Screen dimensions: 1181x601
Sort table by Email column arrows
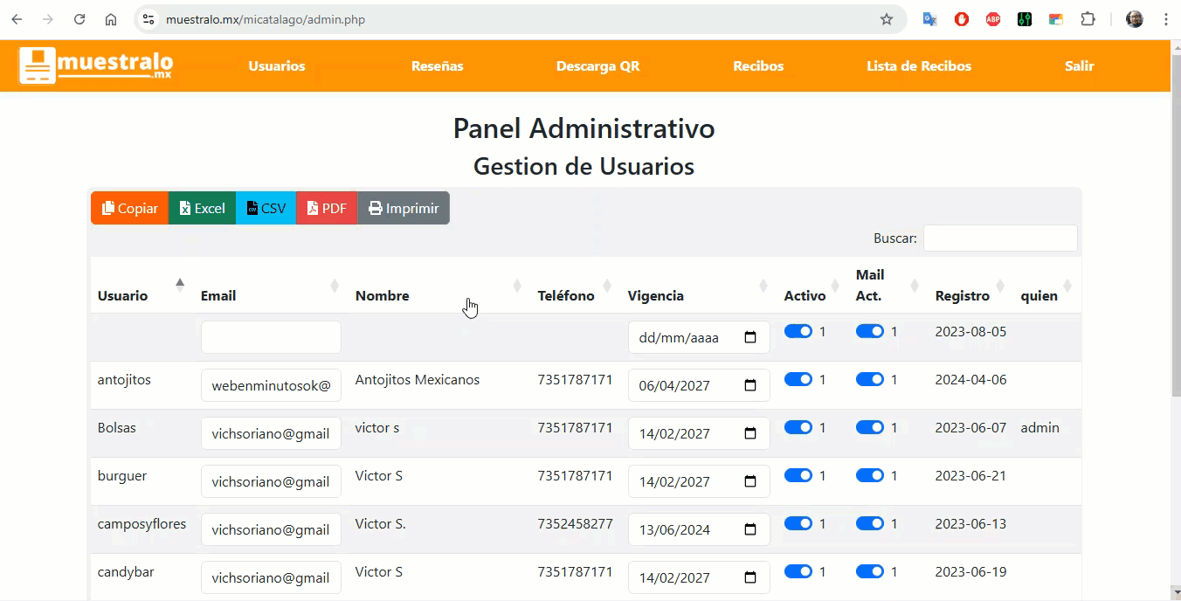tap(335, 286)
